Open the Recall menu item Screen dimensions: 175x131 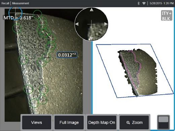coord(5,3)
